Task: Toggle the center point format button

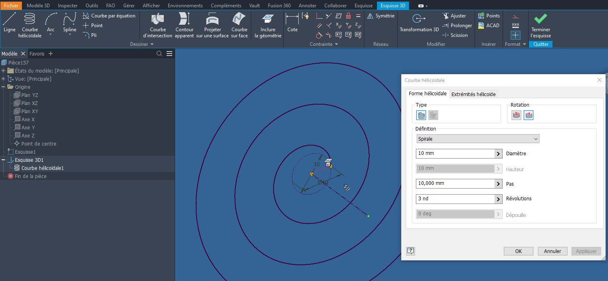Action: point(515,35)
